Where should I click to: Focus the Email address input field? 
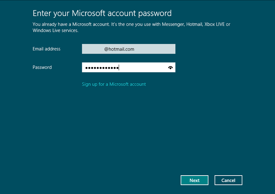pyautogui.click(x=128, y=49)
